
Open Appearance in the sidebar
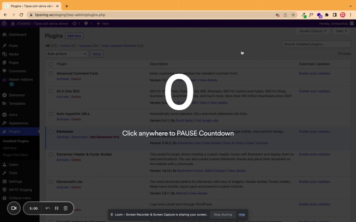coord(19,123)
